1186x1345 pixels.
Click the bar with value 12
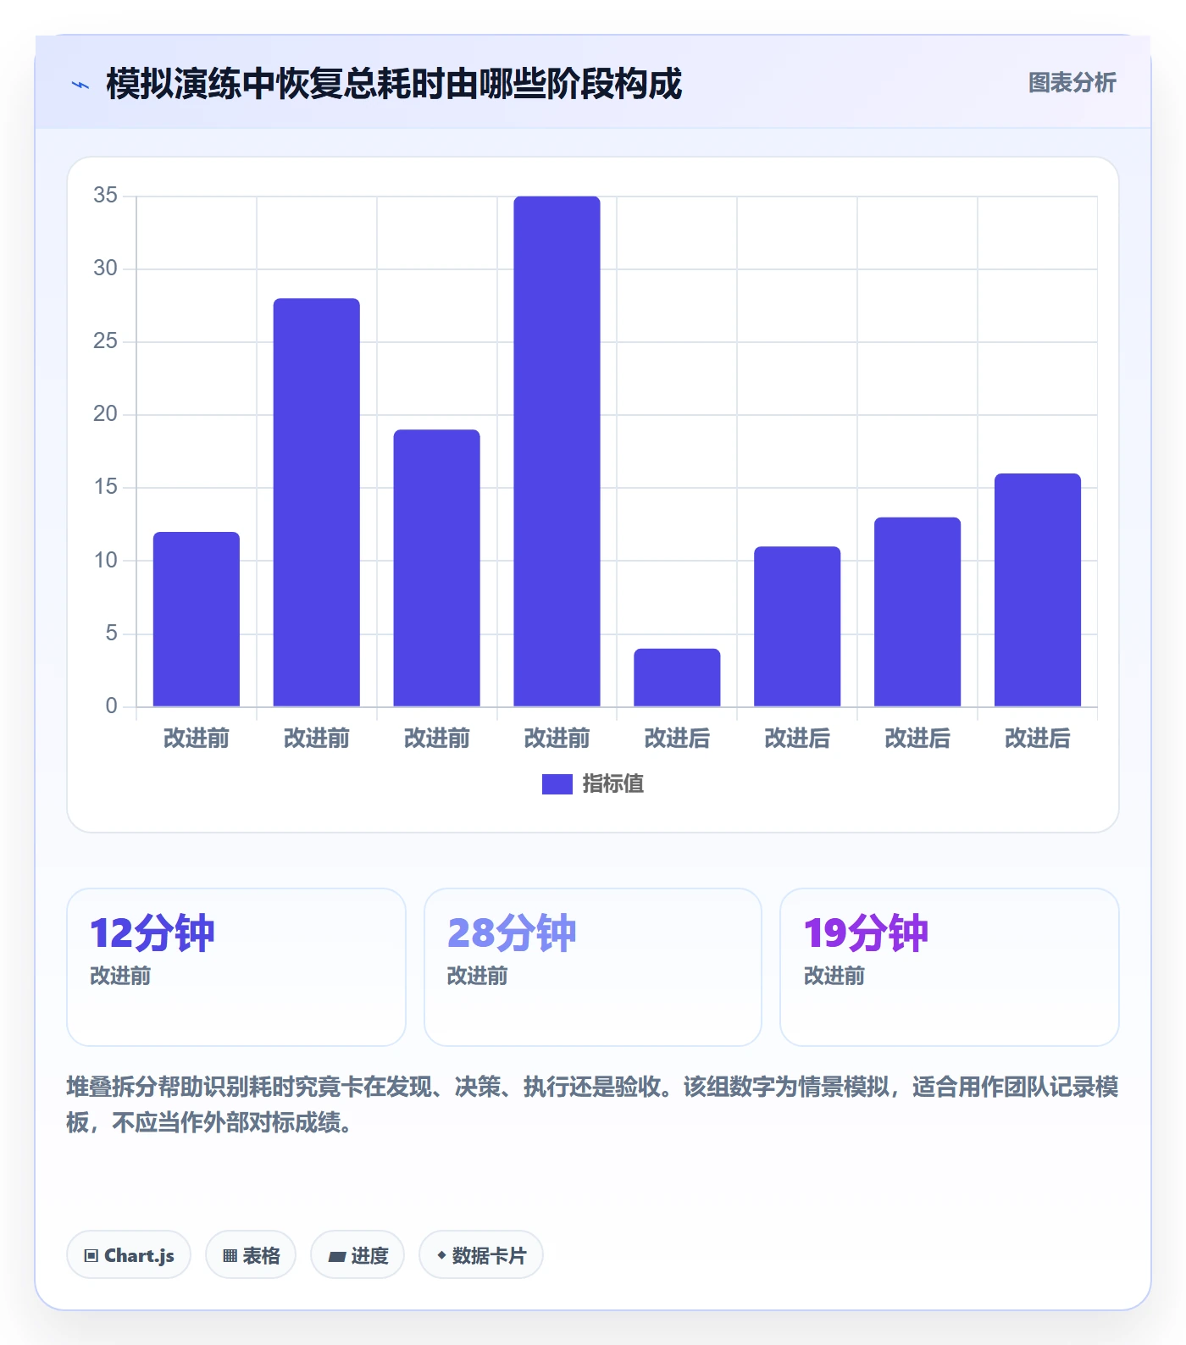click(x=197, y=619)
